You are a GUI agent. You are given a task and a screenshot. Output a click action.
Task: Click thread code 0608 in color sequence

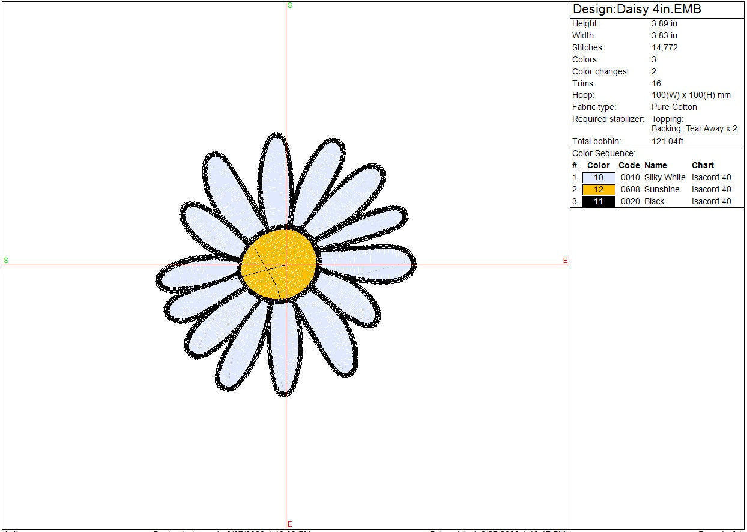(630, 190)
